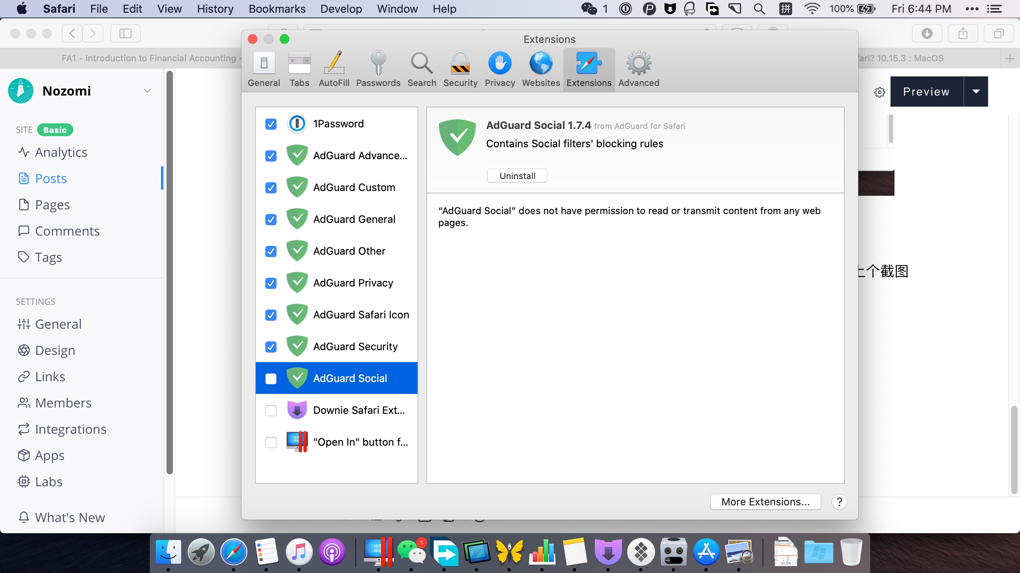Uncheck the AdGuard Security checkbox
The image size is (1020, 573).
click(x=271, y=347)
